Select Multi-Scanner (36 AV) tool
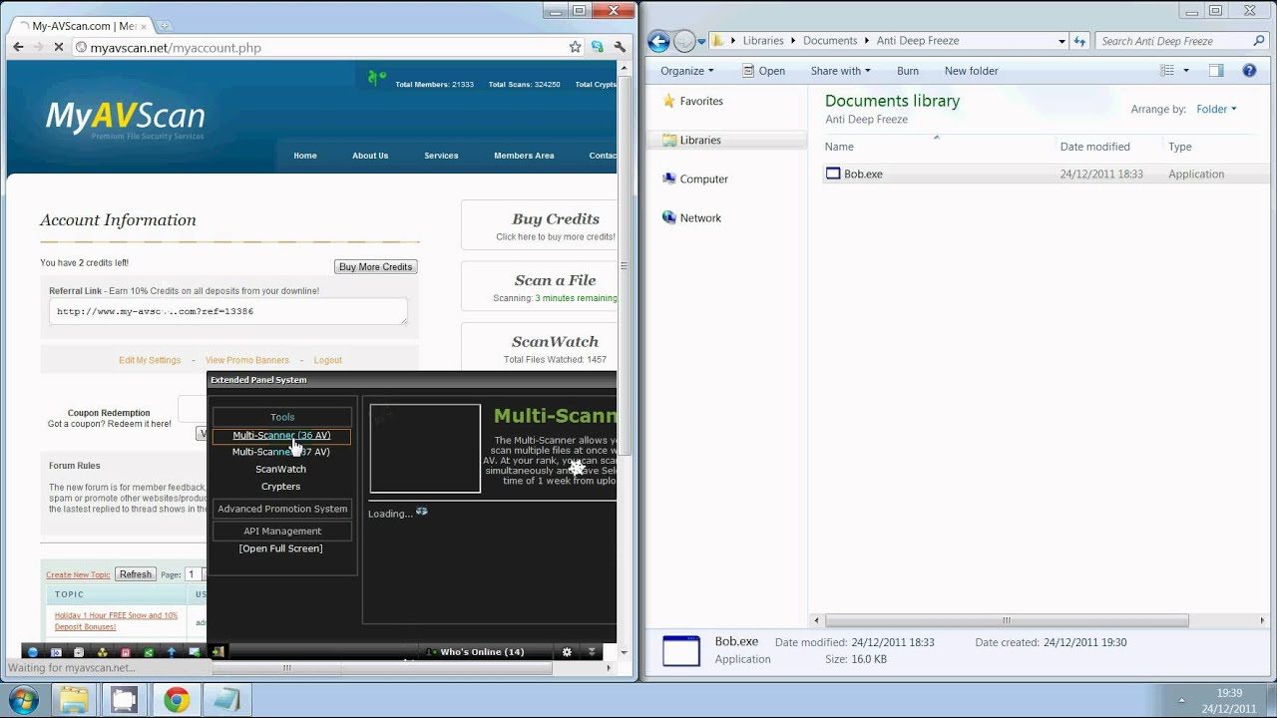The width and height of the screenshot is (1277, 718). [x=281, y=435]
